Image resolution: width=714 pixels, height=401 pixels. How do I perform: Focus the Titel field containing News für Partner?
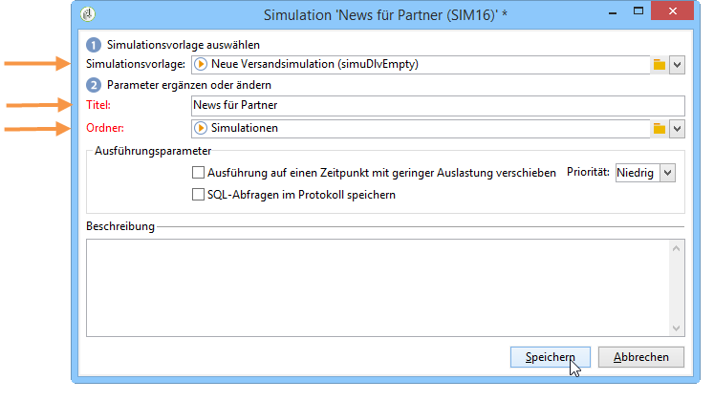(x=438, y=105)
